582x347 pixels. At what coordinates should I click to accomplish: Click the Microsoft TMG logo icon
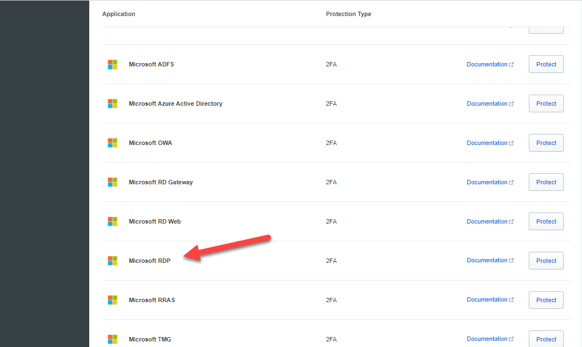(x=113, y=340)
